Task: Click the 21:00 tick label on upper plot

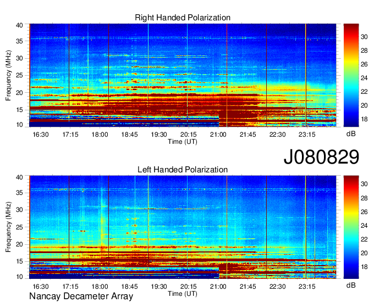Action: click(x=218, y=134)
